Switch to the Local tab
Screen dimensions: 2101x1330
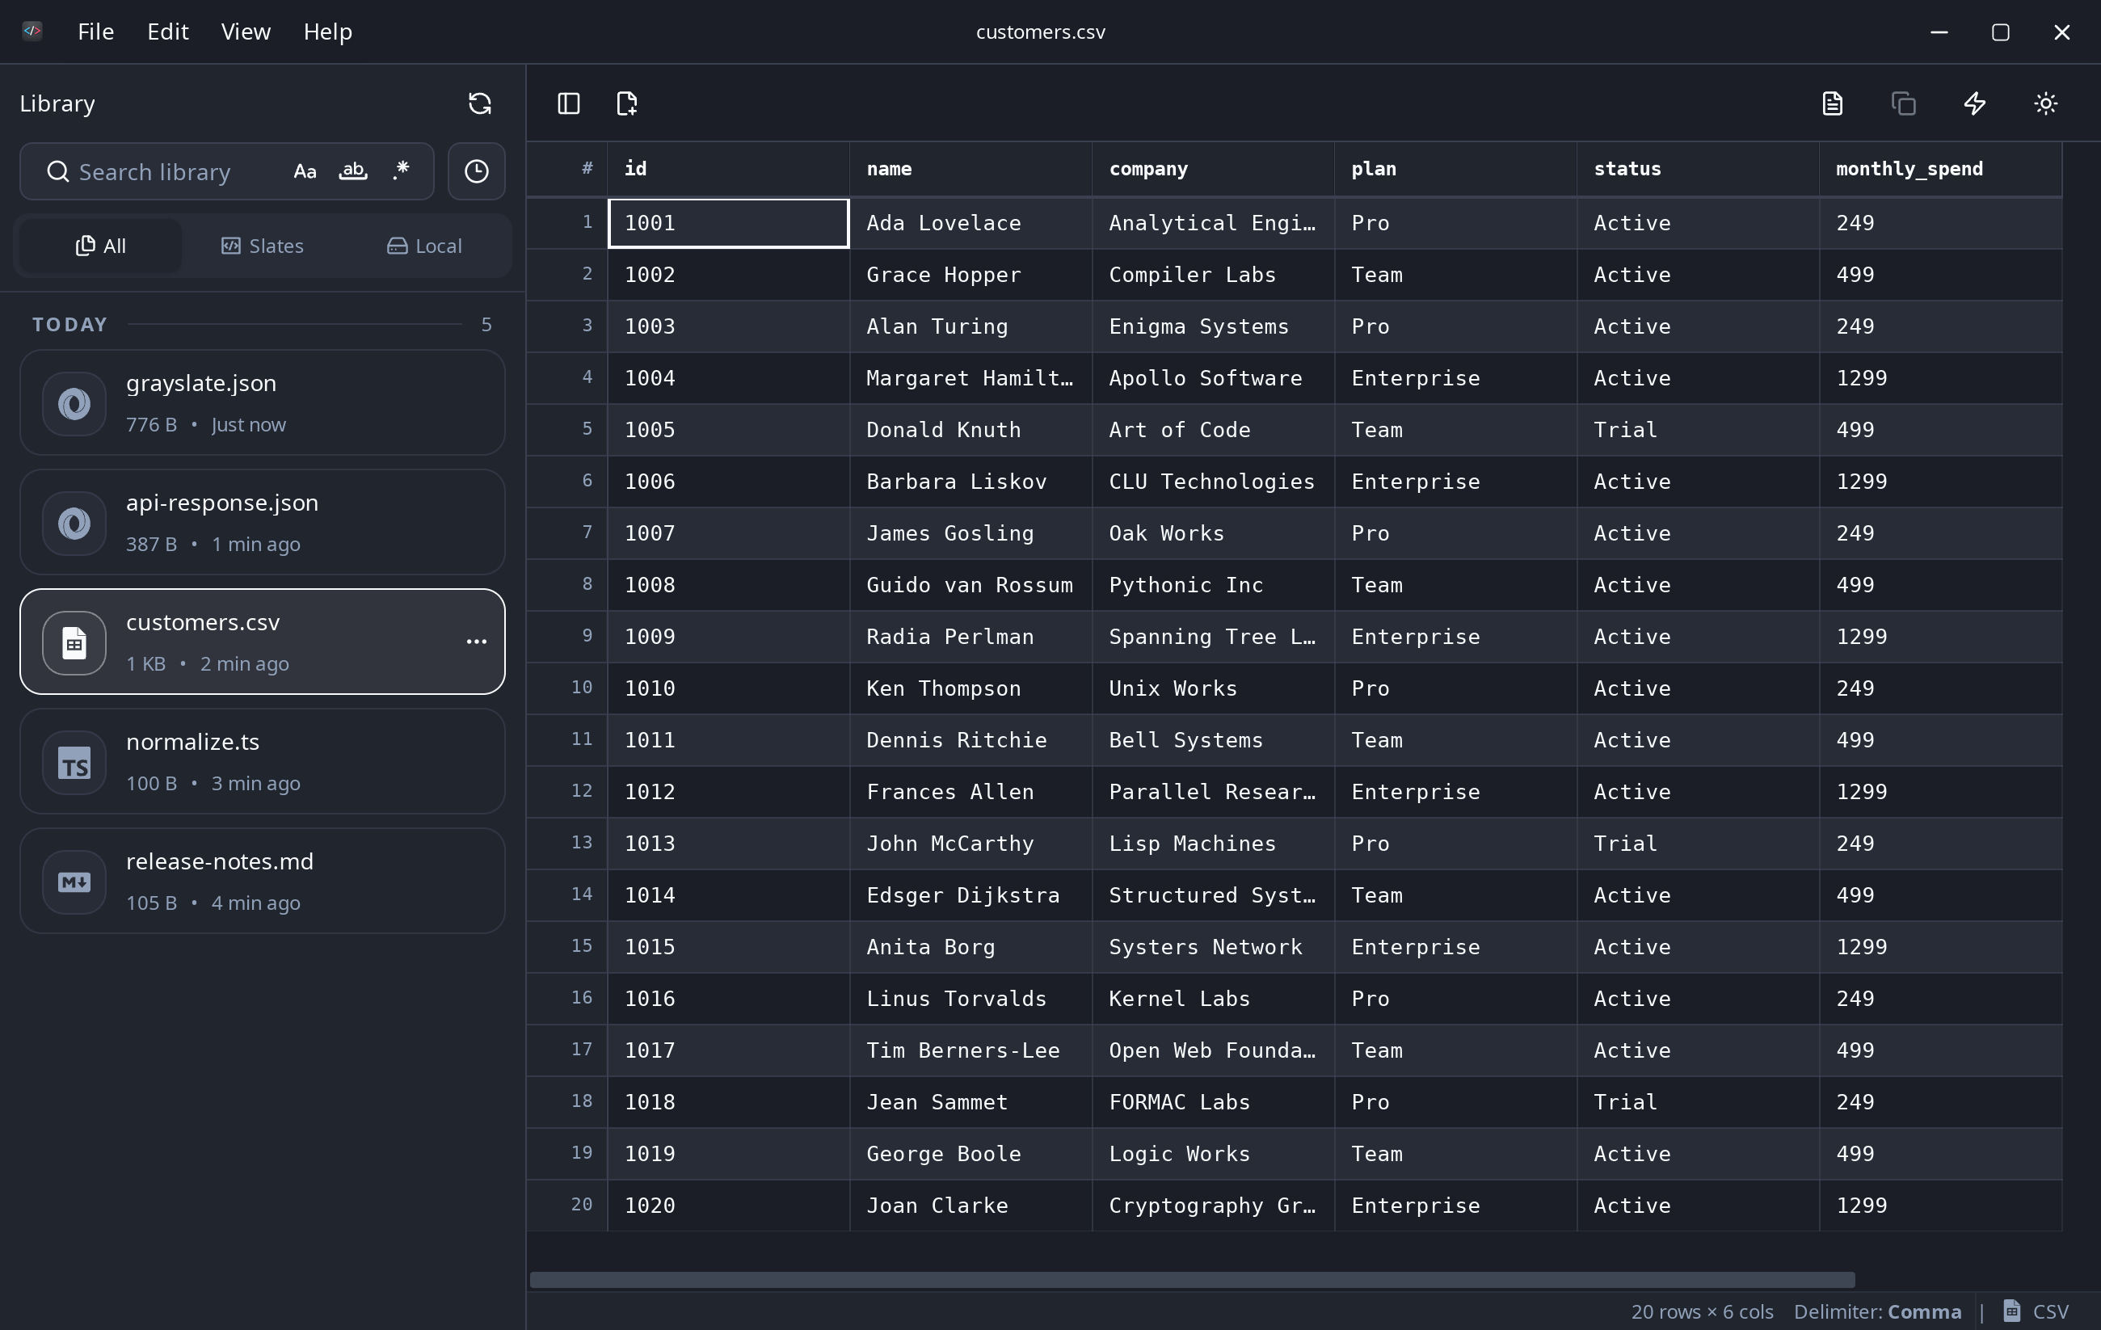point(424,246)
